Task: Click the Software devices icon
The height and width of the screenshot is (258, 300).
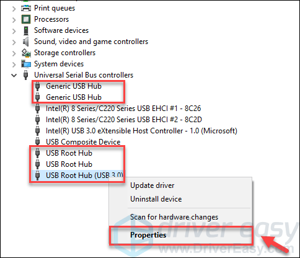Action: (x=26, y=30)
